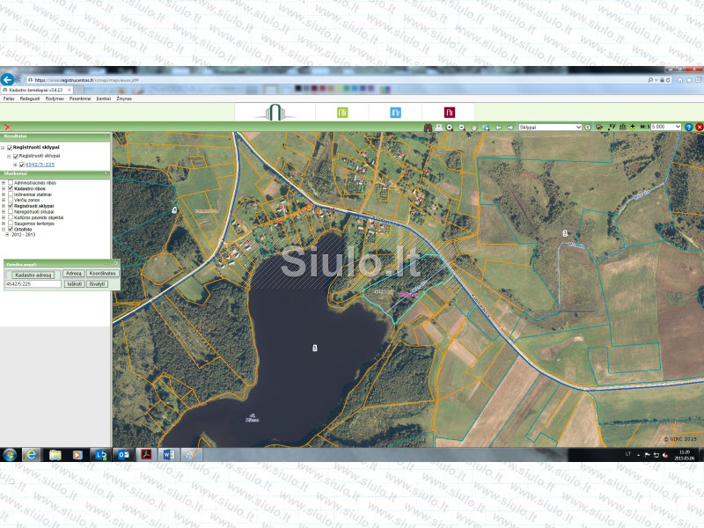This screenshot has height=528, width=704.
Task: Expand Kadastro ribos layer node
Action: pyautogui.click(x=4, y=188)
